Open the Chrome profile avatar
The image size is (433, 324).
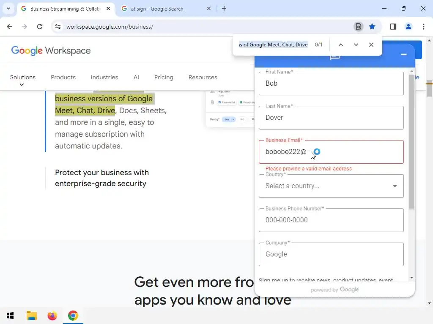click(x=408, y=27)
